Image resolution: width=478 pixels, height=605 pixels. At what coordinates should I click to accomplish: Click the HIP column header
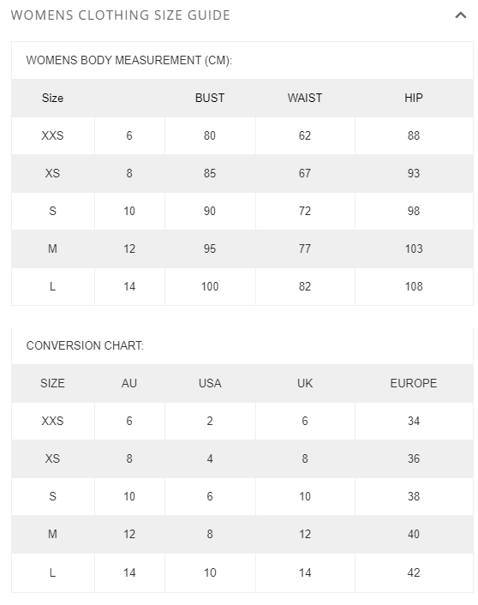click(414, 98)
